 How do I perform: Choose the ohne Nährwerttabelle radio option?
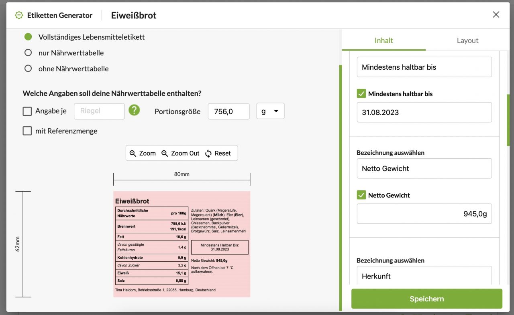[x=28, y=69]
